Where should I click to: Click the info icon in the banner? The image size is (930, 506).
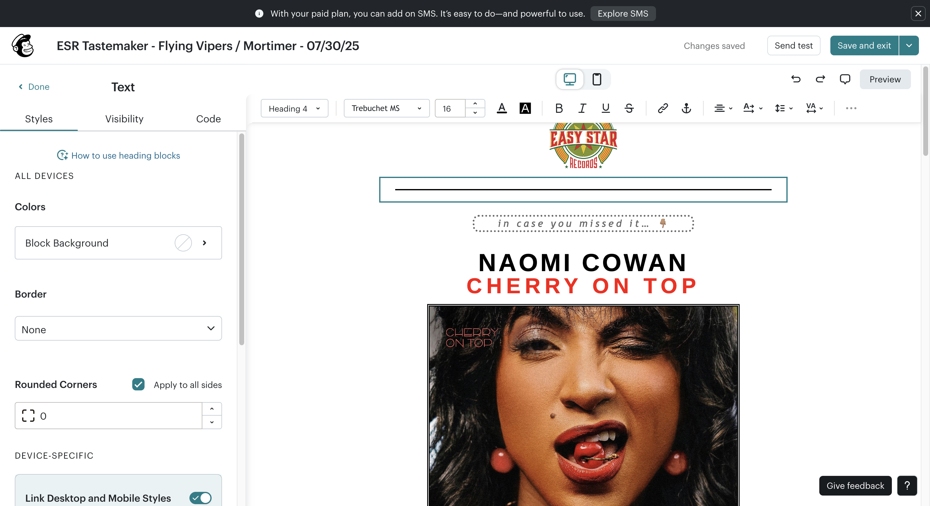click(259, 13)
